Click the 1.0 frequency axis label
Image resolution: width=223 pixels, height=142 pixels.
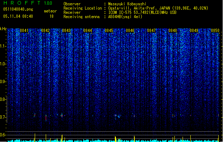(x=3, y=64)
